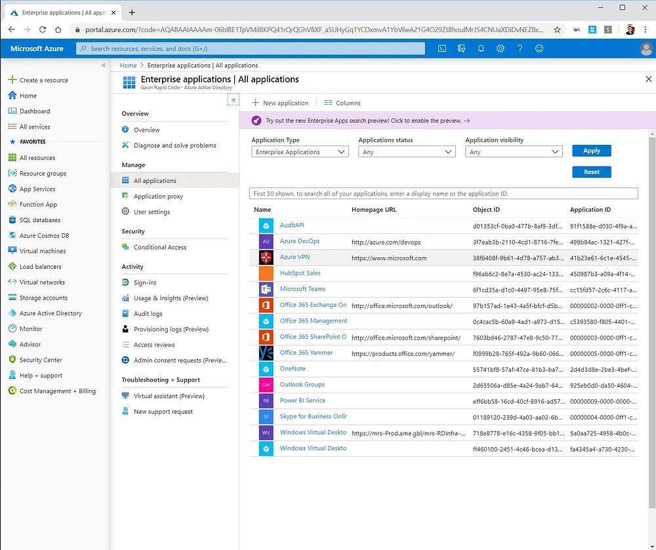
Task: Open User settings menu item
Action: click(x=152, y=212)
